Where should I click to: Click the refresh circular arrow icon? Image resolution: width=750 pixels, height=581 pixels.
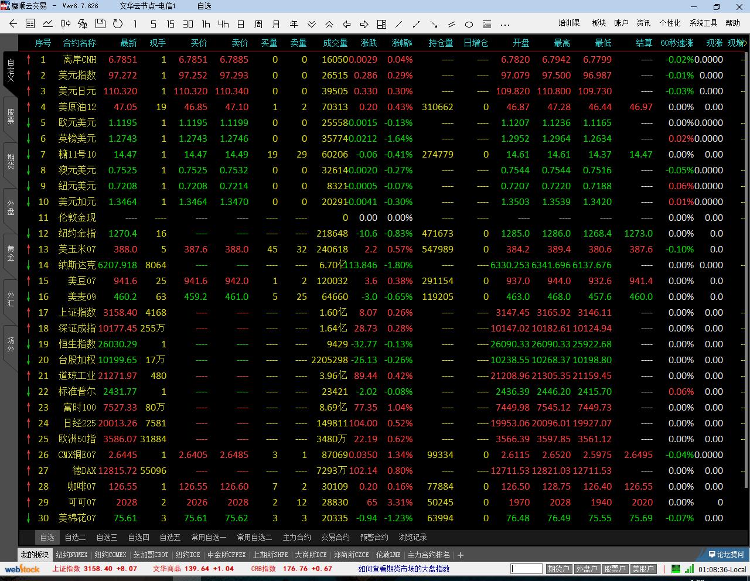pos(118,24)
